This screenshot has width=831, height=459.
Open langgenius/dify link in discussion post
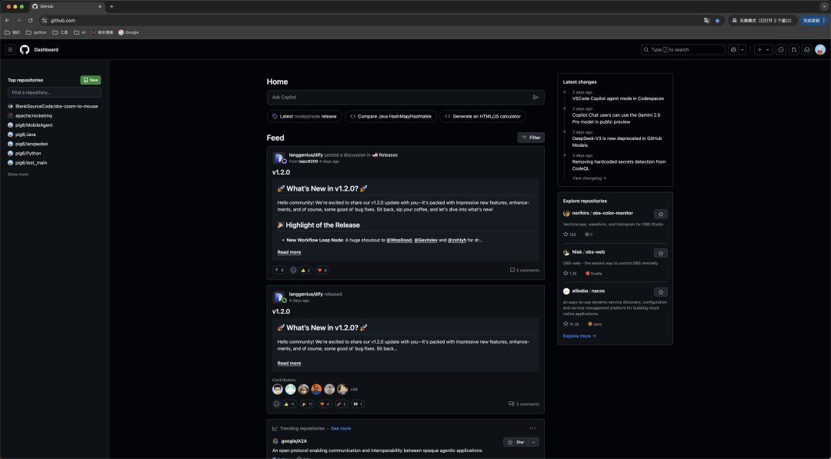point(305,155)
